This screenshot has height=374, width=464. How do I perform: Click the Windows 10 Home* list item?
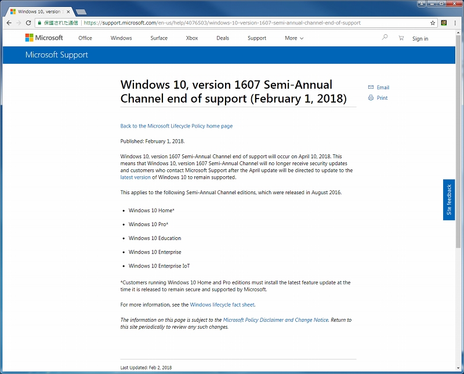(151, 210)
